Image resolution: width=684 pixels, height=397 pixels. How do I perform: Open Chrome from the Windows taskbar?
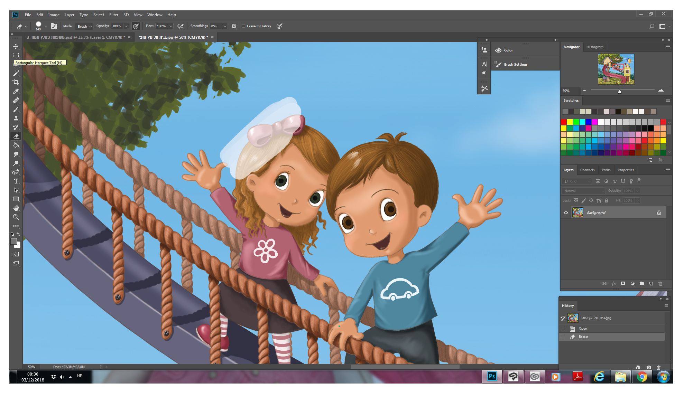(x=642, y=377)
